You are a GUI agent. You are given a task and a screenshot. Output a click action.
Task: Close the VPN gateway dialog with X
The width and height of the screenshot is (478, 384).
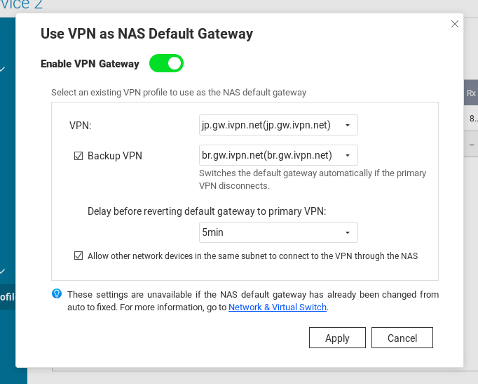(455, 24)
